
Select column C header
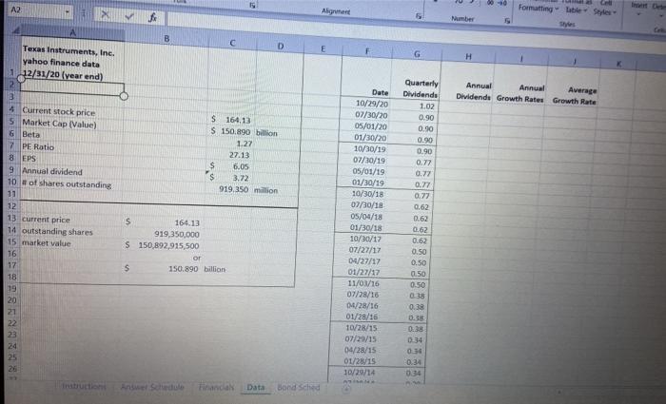[232, 43]
